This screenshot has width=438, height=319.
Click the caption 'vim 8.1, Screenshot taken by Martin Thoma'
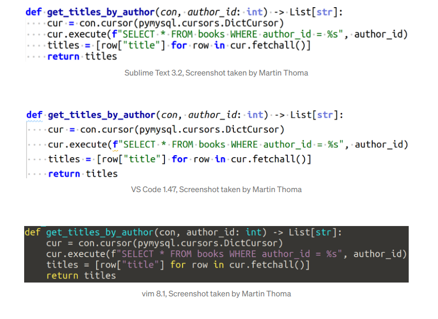pos(216,294)
